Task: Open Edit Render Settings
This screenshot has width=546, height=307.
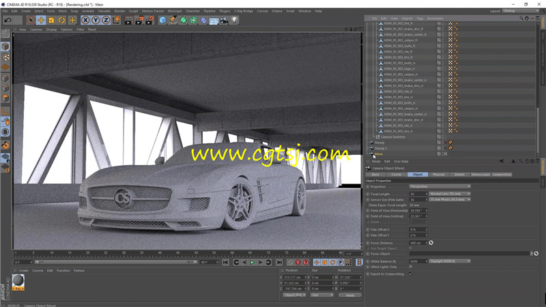Action: tap(149, 20)
